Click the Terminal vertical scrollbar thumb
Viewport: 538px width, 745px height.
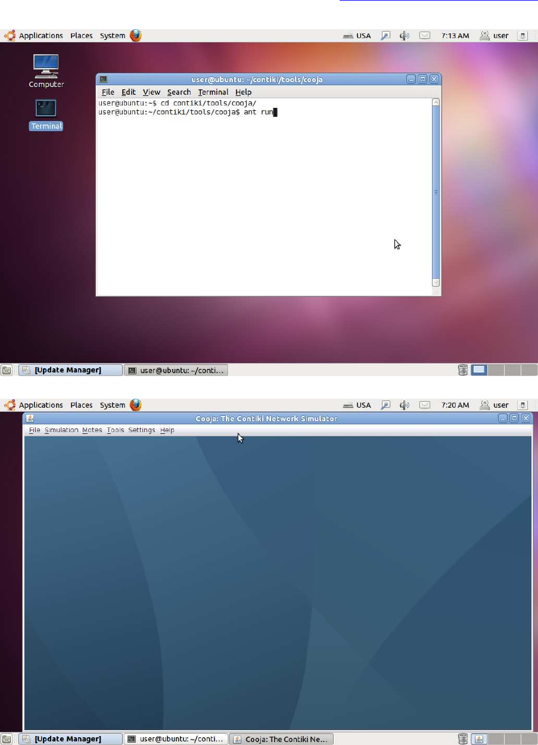(436, 193)
